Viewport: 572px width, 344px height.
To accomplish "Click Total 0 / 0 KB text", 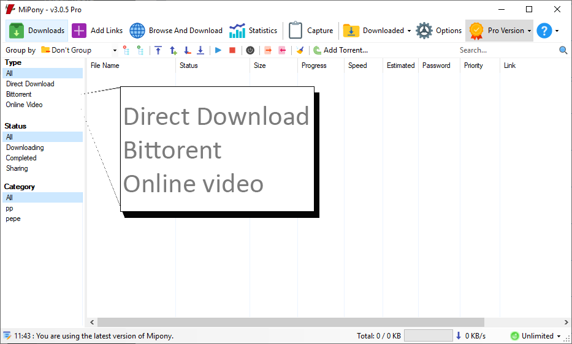I will click(379, 336).
